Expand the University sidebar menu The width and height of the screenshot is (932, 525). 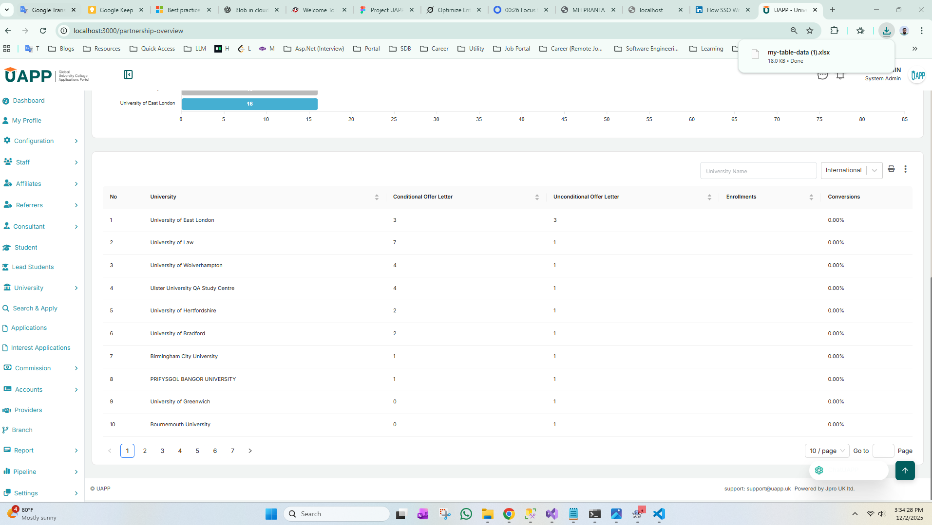tap(42, 288)
